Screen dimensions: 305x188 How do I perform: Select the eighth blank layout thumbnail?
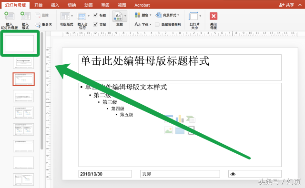23,163
